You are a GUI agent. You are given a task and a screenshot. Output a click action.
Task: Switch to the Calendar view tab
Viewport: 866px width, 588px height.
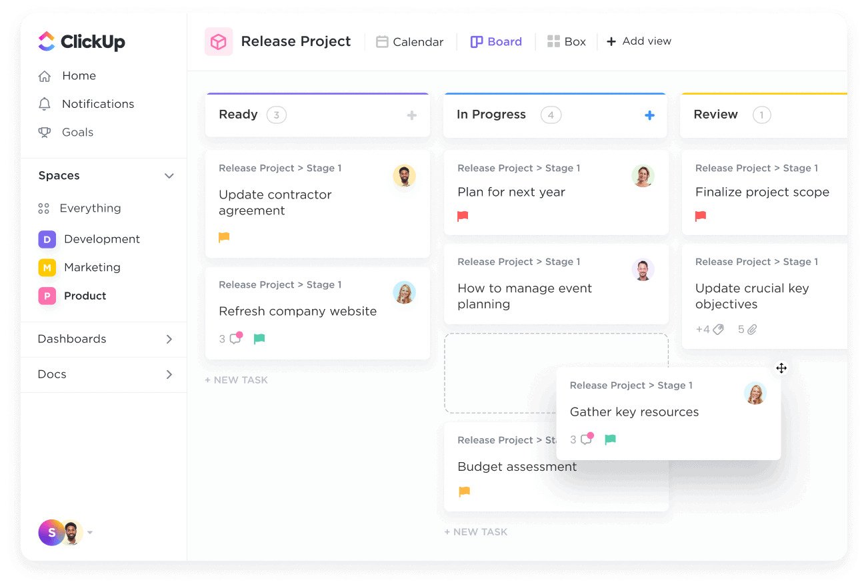(x=410, y=42)
